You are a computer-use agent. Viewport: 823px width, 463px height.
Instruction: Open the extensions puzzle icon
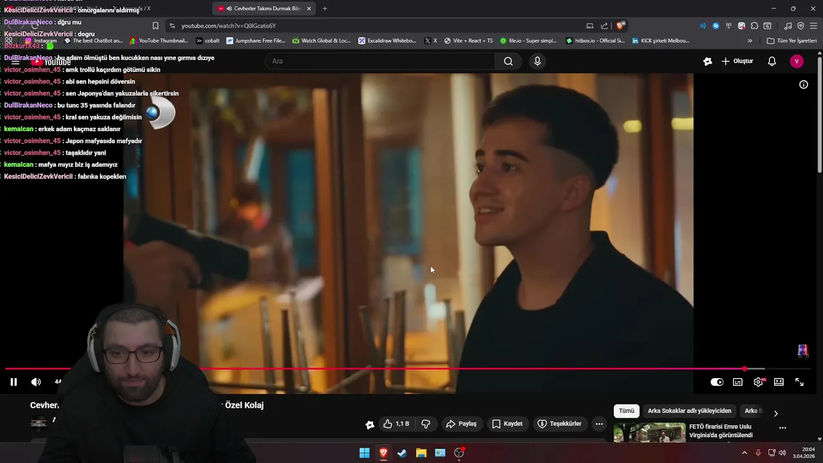coord(754,26)
